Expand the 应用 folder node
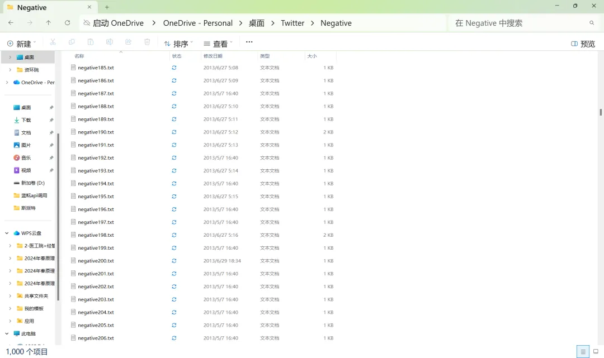 tap(10, 321)
